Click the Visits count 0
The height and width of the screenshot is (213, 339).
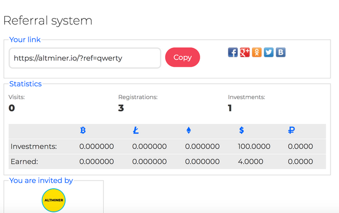[x=12, y=108]
